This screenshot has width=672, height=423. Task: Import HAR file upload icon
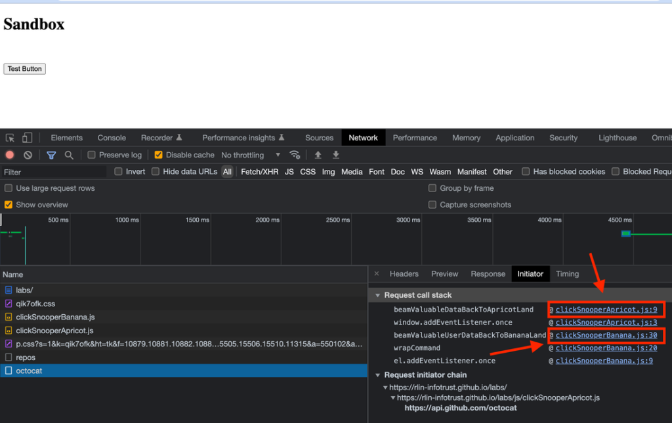tap(318, 155)
